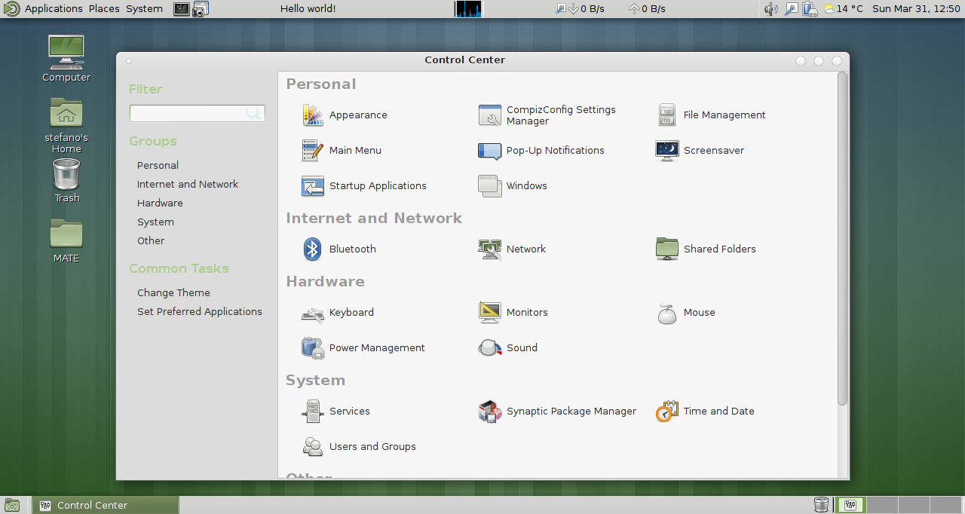Screen dimensions: 965x514
Task: Open the Places menu
Action: coord(104,9)
